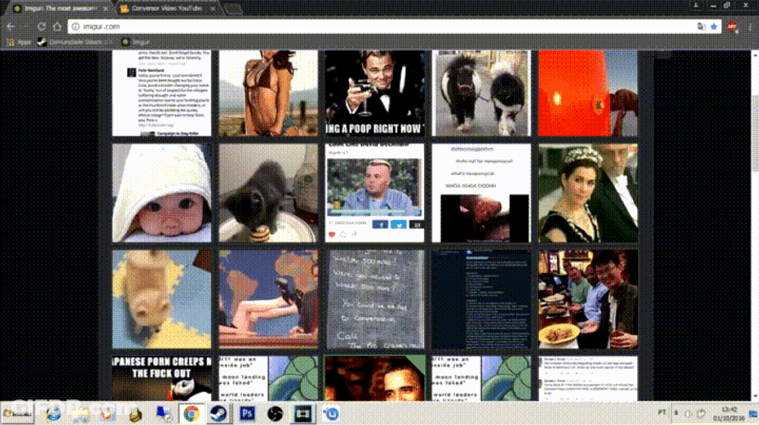Screen dimensions: 759x425
Task: Click the PT language indicator
Action: 662,413
